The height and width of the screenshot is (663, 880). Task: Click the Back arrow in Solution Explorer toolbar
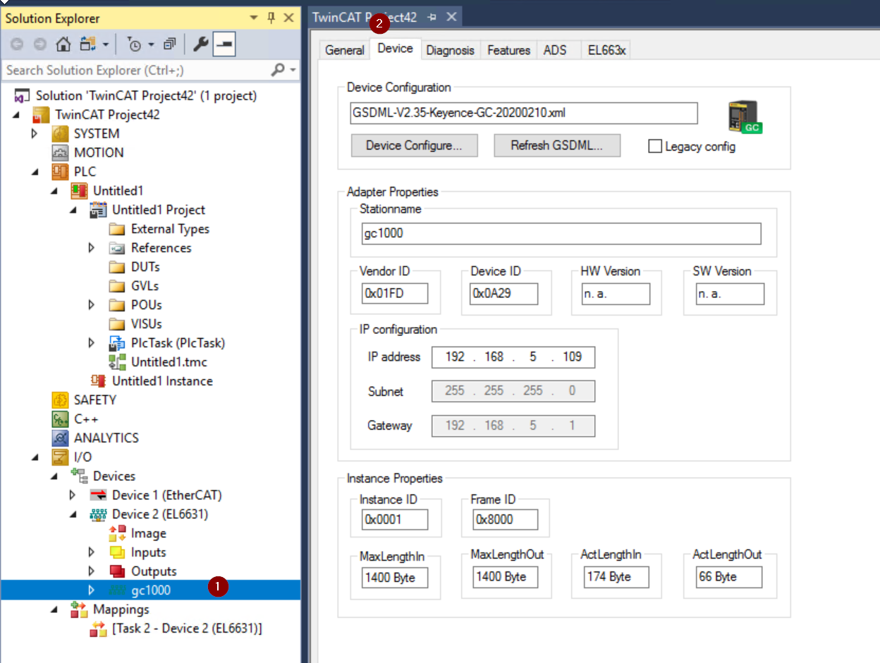[16, 44]
